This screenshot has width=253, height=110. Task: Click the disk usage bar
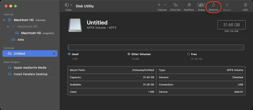156,47
